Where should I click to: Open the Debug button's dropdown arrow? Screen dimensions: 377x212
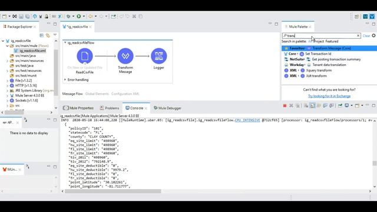(x=73, y=16)
